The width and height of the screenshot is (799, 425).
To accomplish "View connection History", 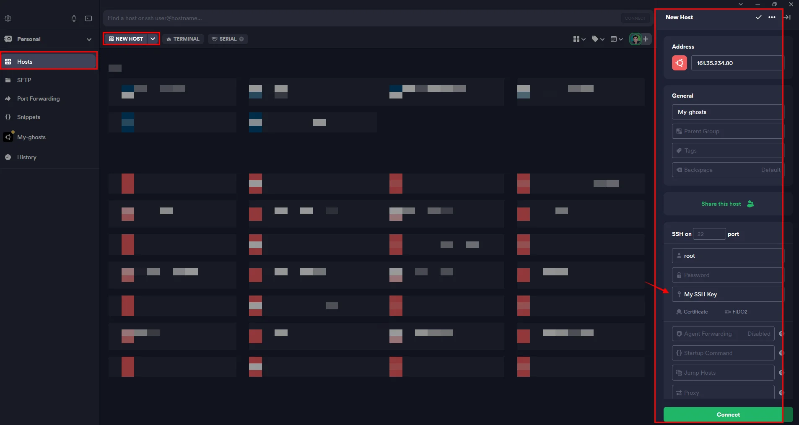I will (x=26, y=157).
